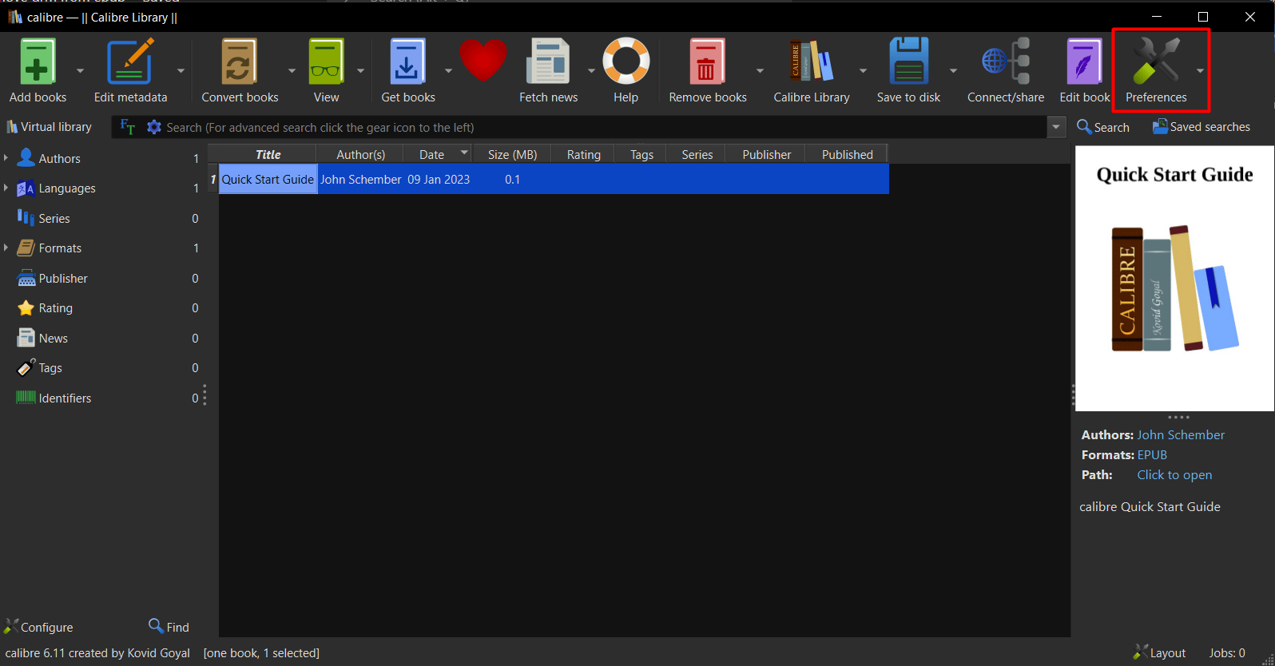The width and height of the screenshot is (1275, 666).
Task: Open the Virtual library menu
Action: 49,127
